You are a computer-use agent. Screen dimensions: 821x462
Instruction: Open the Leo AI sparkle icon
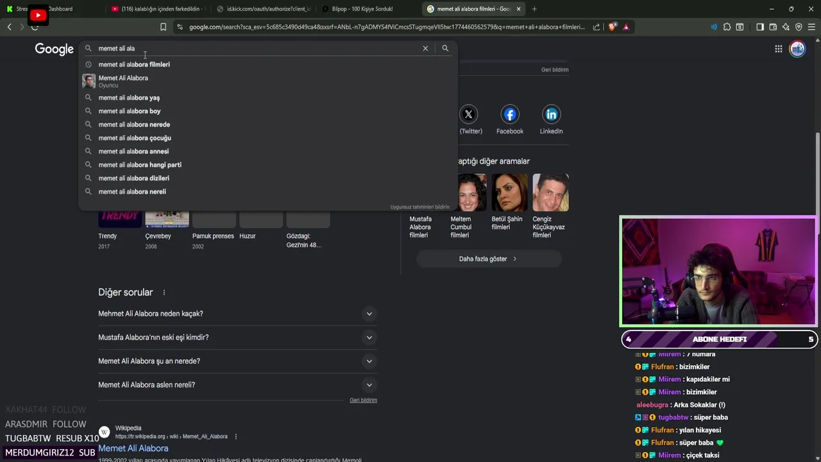[x=786, y=27]
